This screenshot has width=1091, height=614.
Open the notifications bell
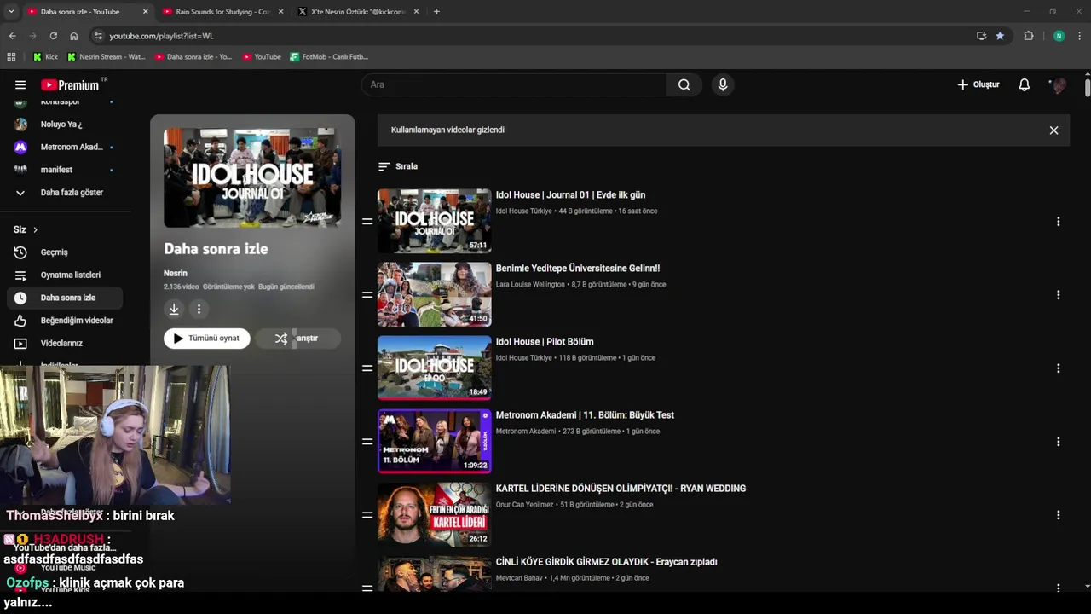(x=1025, y=84)
